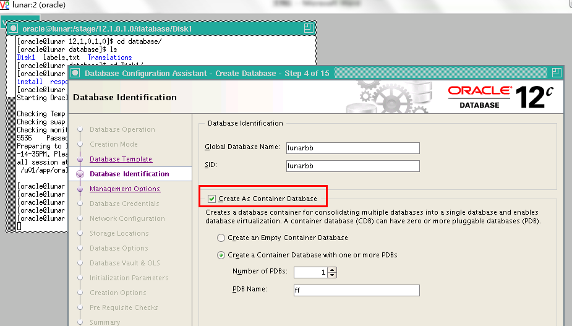
Task: Select Create a Container Database with PDBs
Action: [x=221, y=255]
